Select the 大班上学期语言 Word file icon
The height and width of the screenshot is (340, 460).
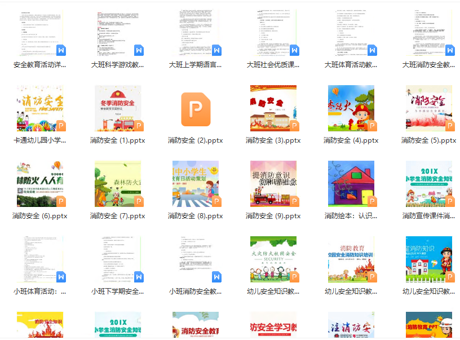click(x=195, y=32)
